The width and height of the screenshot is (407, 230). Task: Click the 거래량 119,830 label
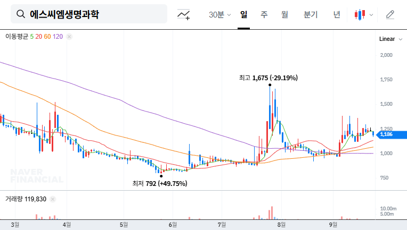tap(26, 199)
